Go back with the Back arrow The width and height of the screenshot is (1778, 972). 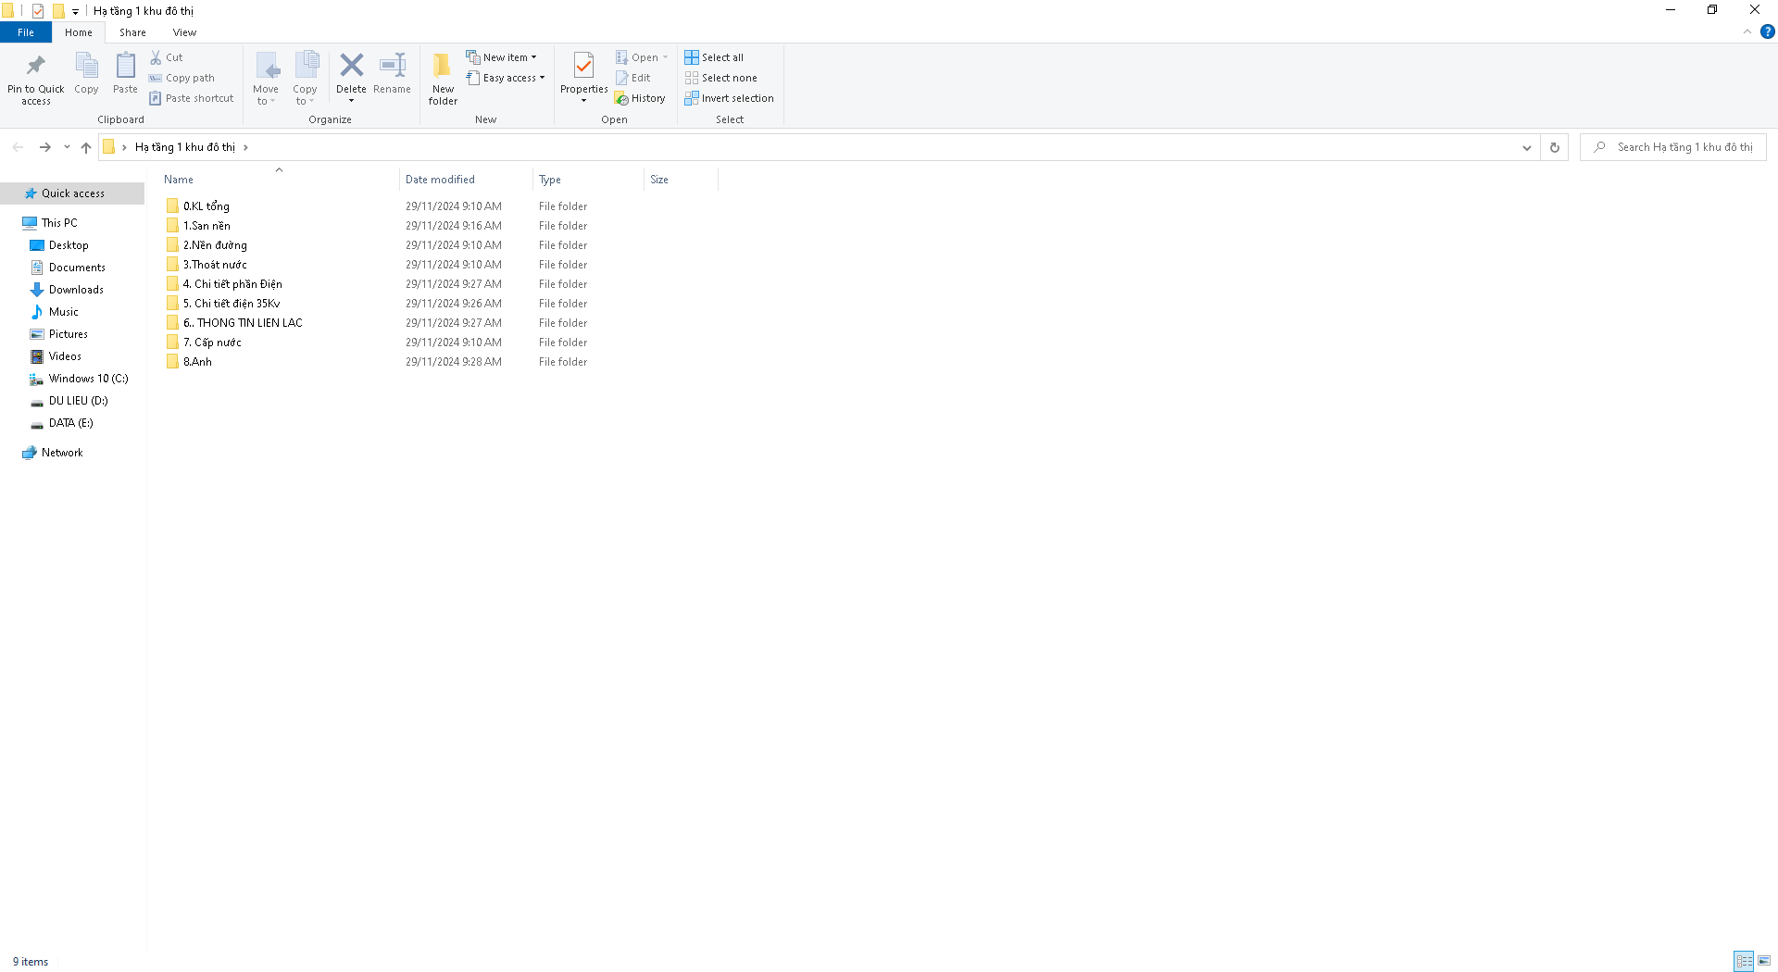[x=18, y=147]
